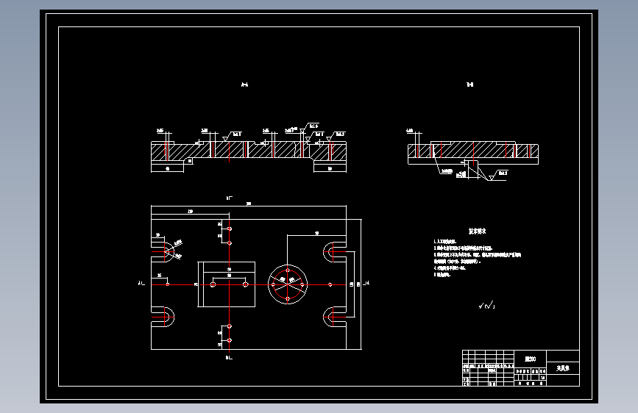The height and width of the screenshot is (413, 638).
Task: Pick the left hole inside the rectangular pocket
Action: click(213, 284)
